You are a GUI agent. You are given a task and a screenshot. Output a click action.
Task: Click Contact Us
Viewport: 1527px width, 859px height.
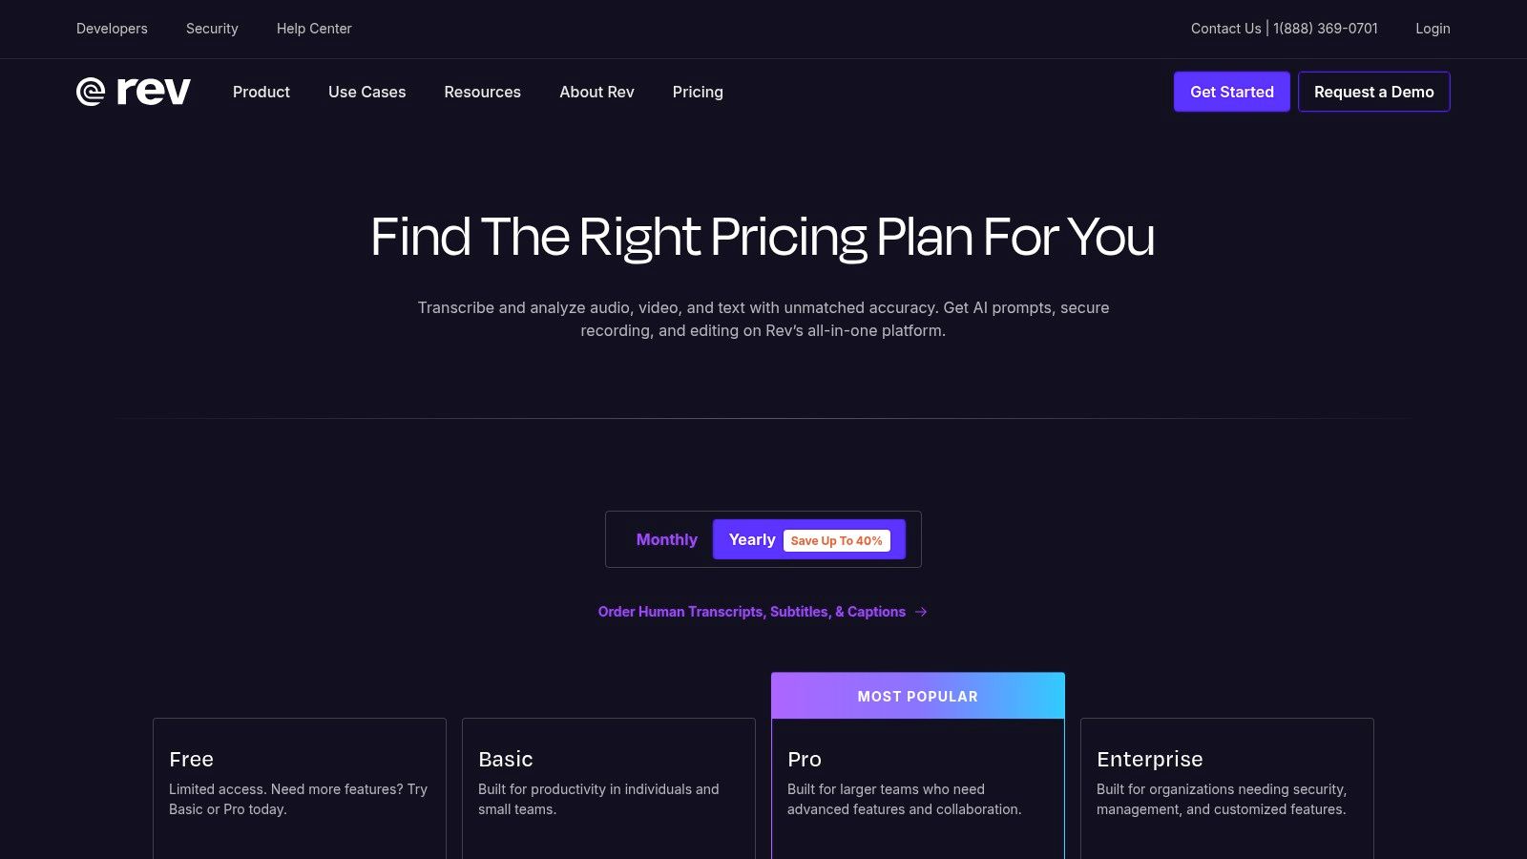(x=1224, y=29)
